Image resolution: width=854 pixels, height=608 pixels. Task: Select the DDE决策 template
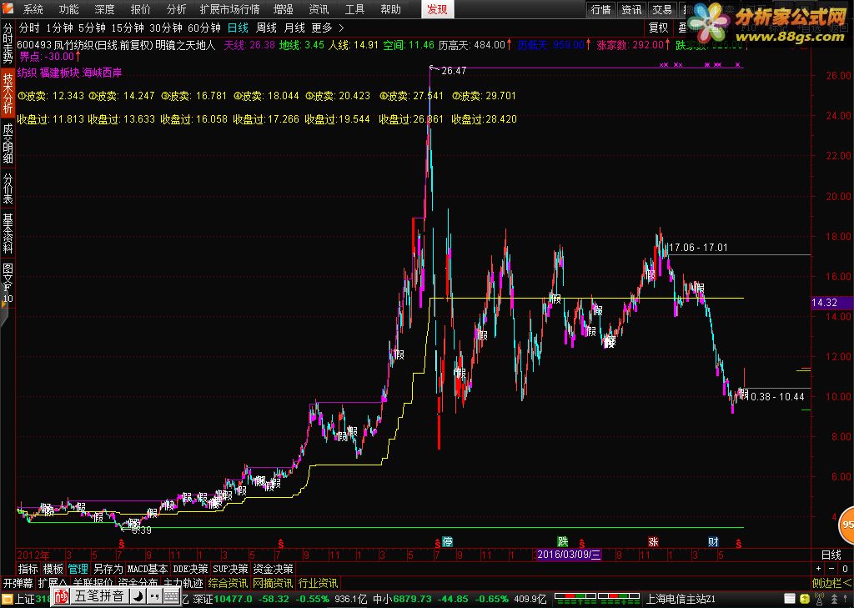[x=190, y=569]
